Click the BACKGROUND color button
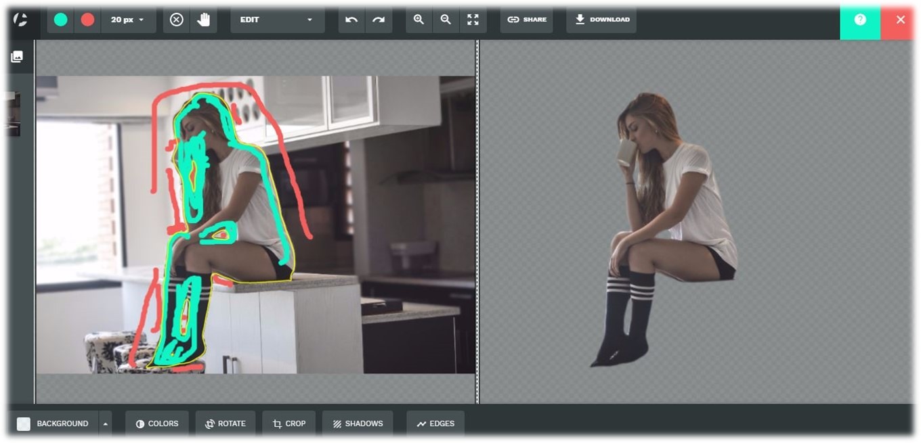The width and height of the screenshot is (921, 443). tap(54, 424)
